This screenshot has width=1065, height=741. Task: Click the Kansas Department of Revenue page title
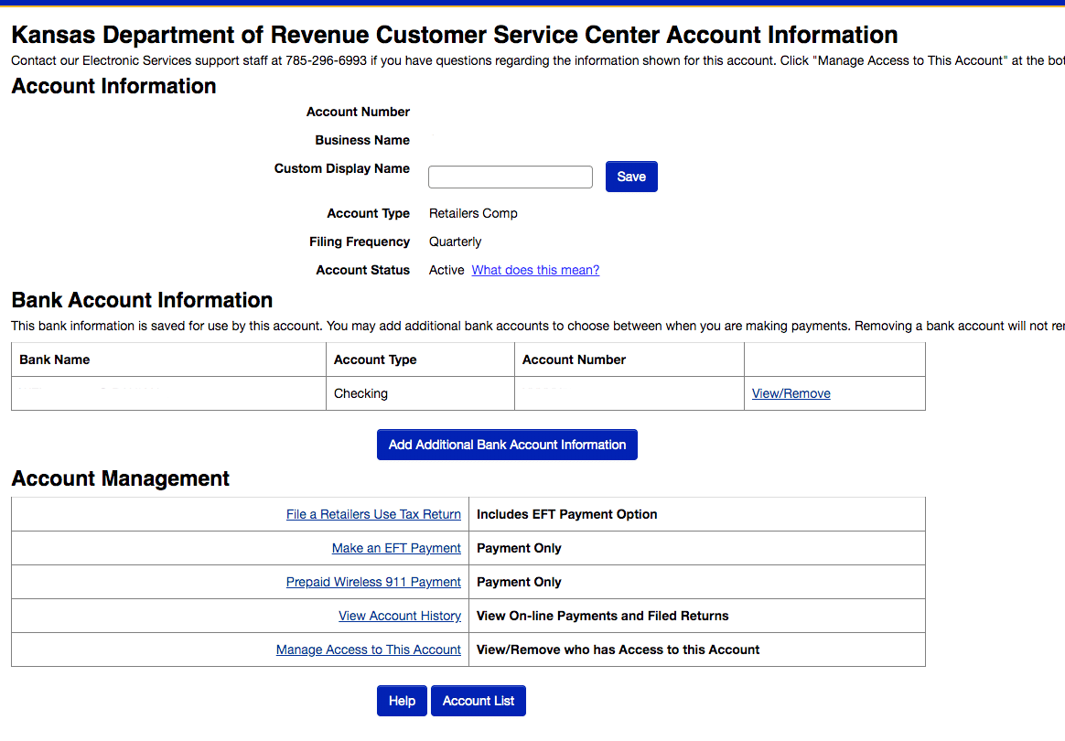[455, 35]
